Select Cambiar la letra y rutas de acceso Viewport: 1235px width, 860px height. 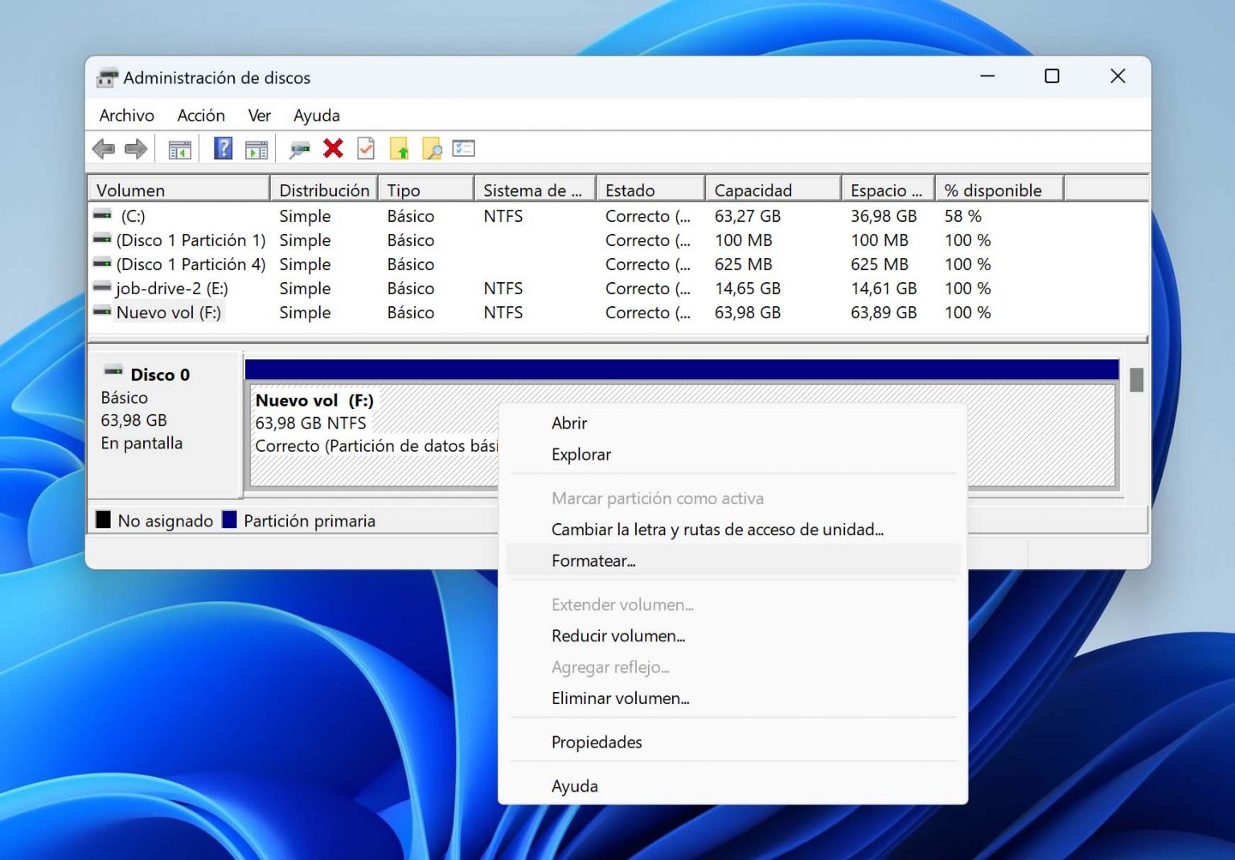click(x=718, y=529)
